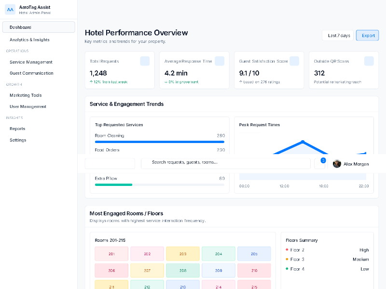386x289 pixels.
Task: Export the performance overview data
Action: (x=367, y=35)
